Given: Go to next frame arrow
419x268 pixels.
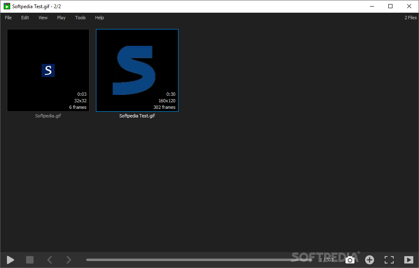Looking at the screenshot, I should click(x=69, y=260).
